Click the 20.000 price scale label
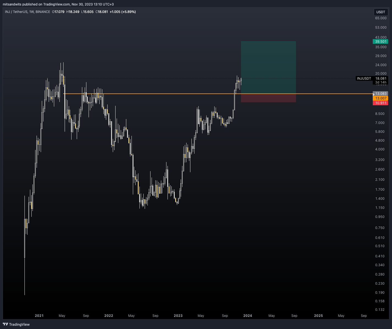392x329 pixels. point(381,74)
